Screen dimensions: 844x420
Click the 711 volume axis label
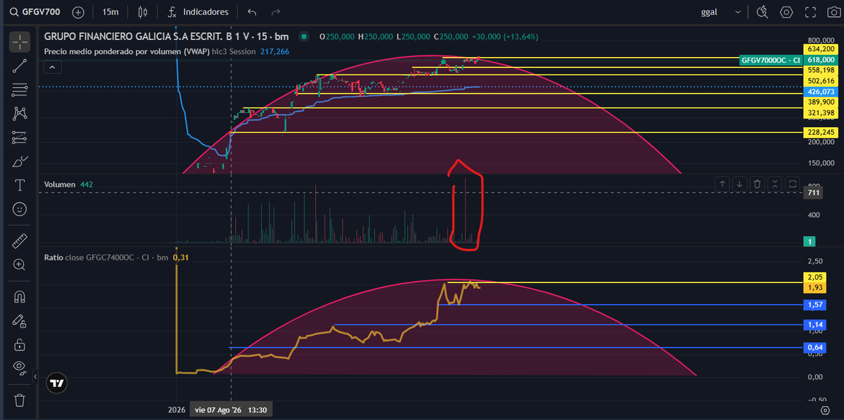(812, 192)
